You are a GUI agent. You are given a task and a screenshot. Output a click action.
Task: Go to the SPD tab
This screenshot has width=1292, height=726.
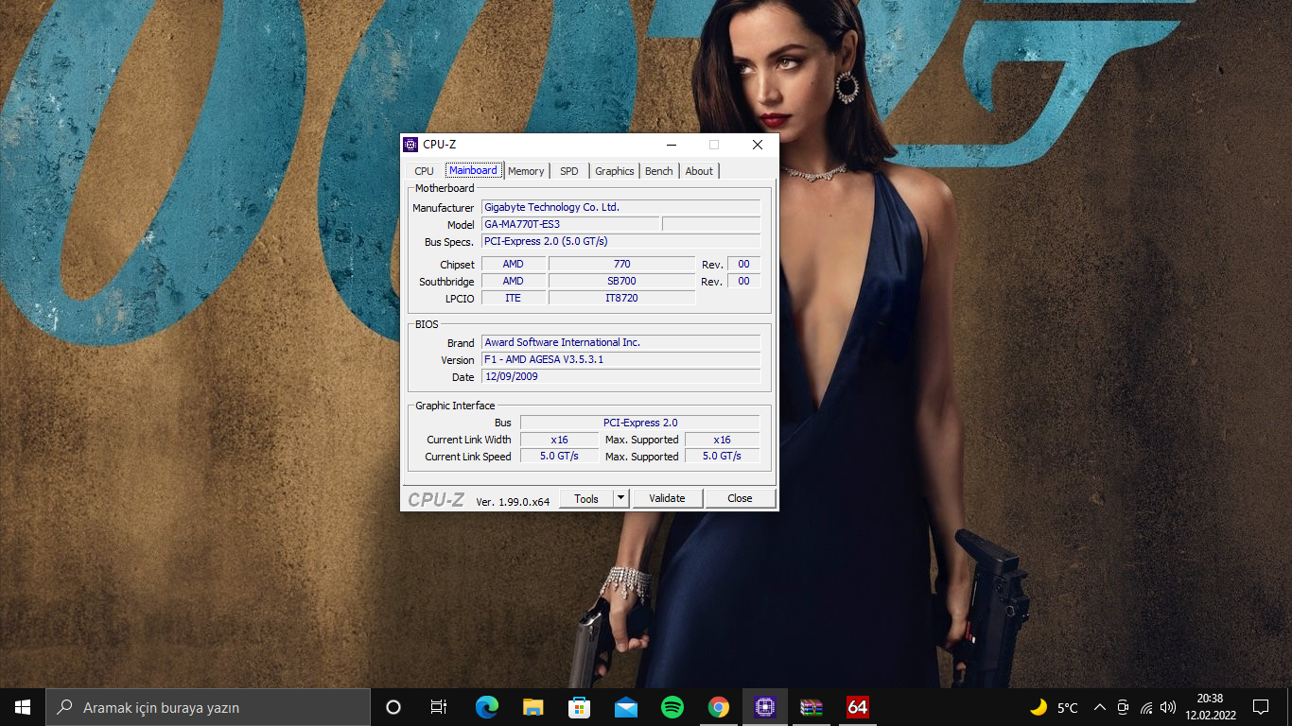569,171
